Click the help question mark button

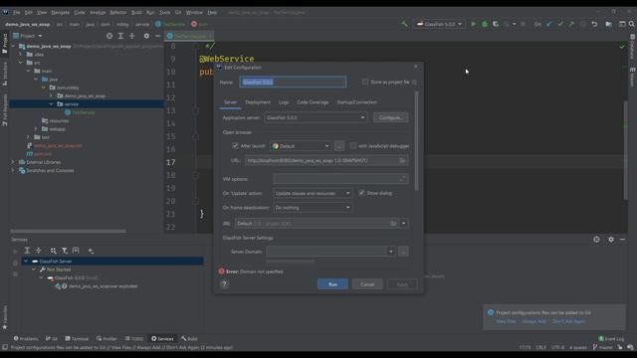(224, 284)
